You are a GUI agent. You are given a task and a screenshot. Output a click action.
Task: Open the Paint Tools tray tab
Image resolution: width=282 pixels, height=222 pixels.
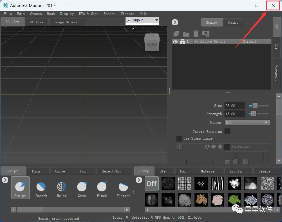(38, 171)
